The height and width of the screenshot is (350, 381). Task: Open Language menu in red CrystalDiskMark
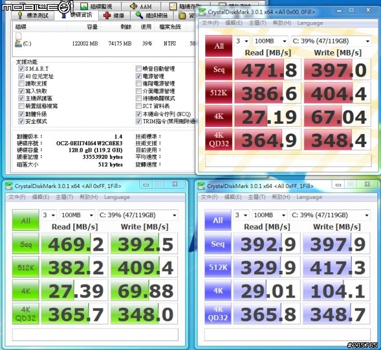pos(310,23)
